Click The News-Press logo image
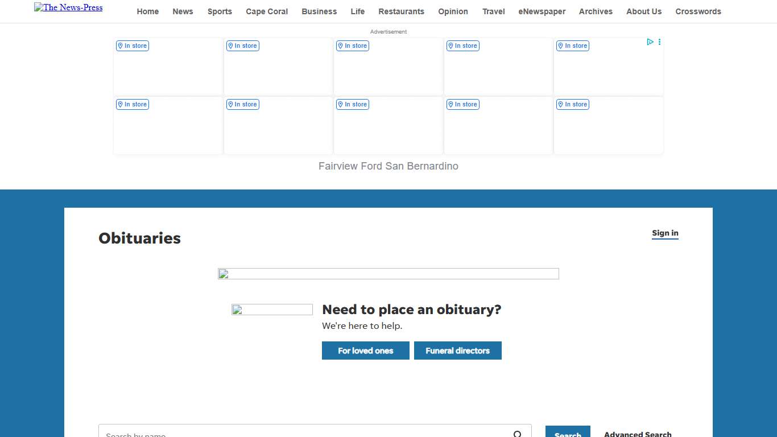This screenshot has height=437, width=777. pyautogui.click(x=68, y=7)
